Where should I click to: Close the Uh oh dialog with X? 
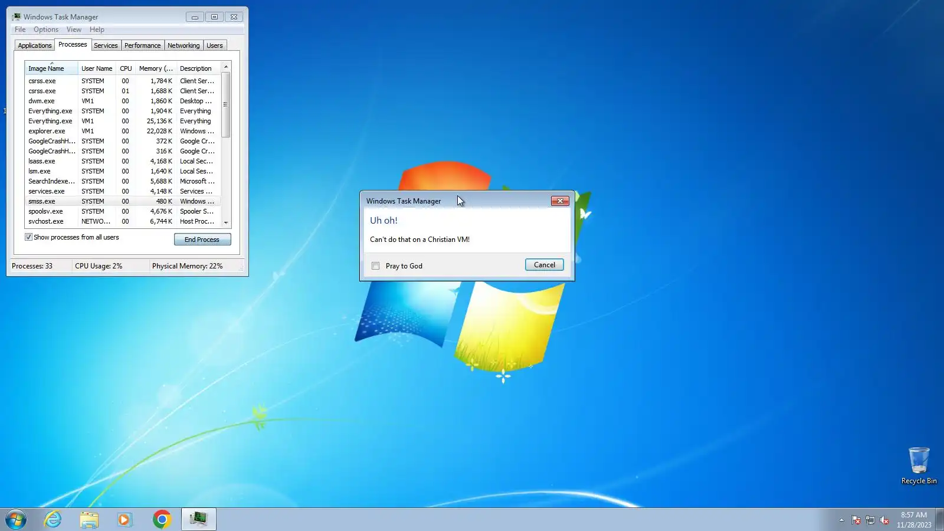pyautogui.click(x=560, y=201)
